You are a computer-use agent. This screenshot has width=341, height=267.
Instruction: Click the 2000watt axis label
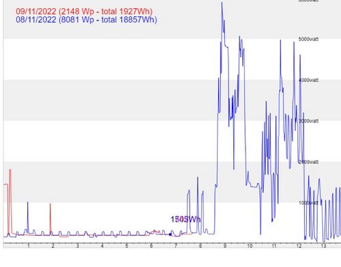point(308,162)
